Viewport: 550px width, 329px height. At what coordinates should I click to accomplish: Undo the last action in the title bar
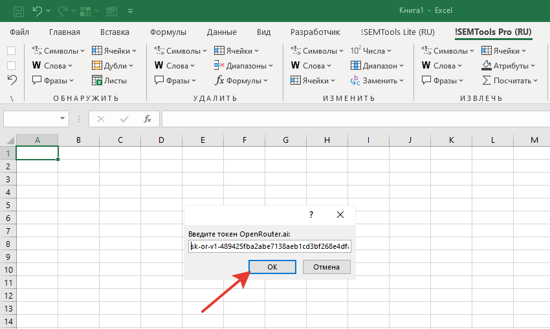[x=37, y=11]
